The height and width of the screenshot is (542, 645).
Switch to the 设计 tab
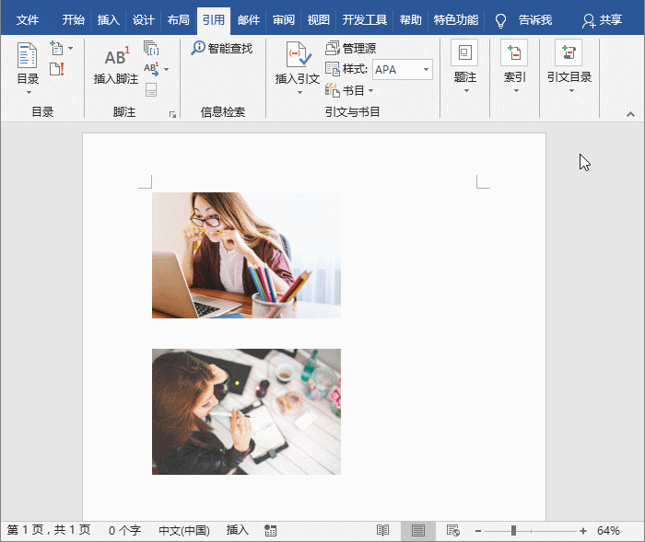click(x=144, y=20)
